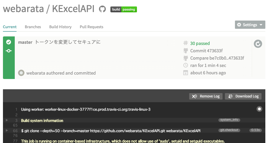Open the Pull Requests tab
This screenshot has width=268, height=143.
coord(91,27)
